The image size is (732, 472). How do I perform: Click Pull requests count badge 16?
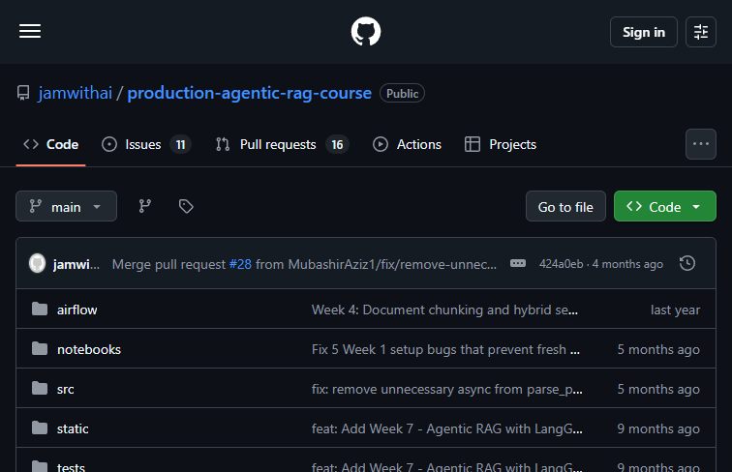tap(337, 144)
